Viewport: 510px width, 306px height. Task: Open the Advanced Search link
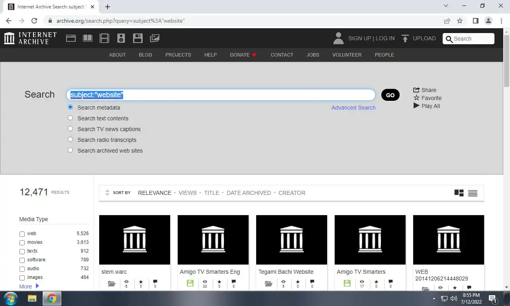pyautogui.click(x=353, y=108)
